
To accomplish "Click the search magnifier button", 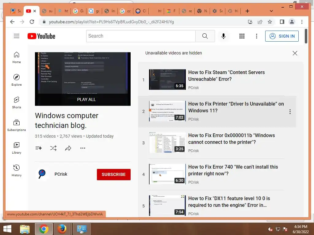I will [205, 36].
